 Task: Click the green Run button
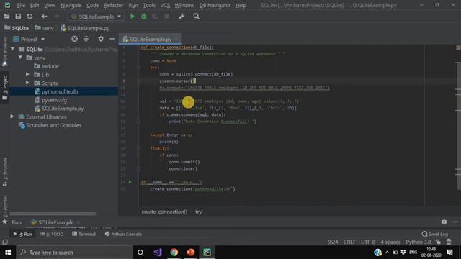pos(133,17)
